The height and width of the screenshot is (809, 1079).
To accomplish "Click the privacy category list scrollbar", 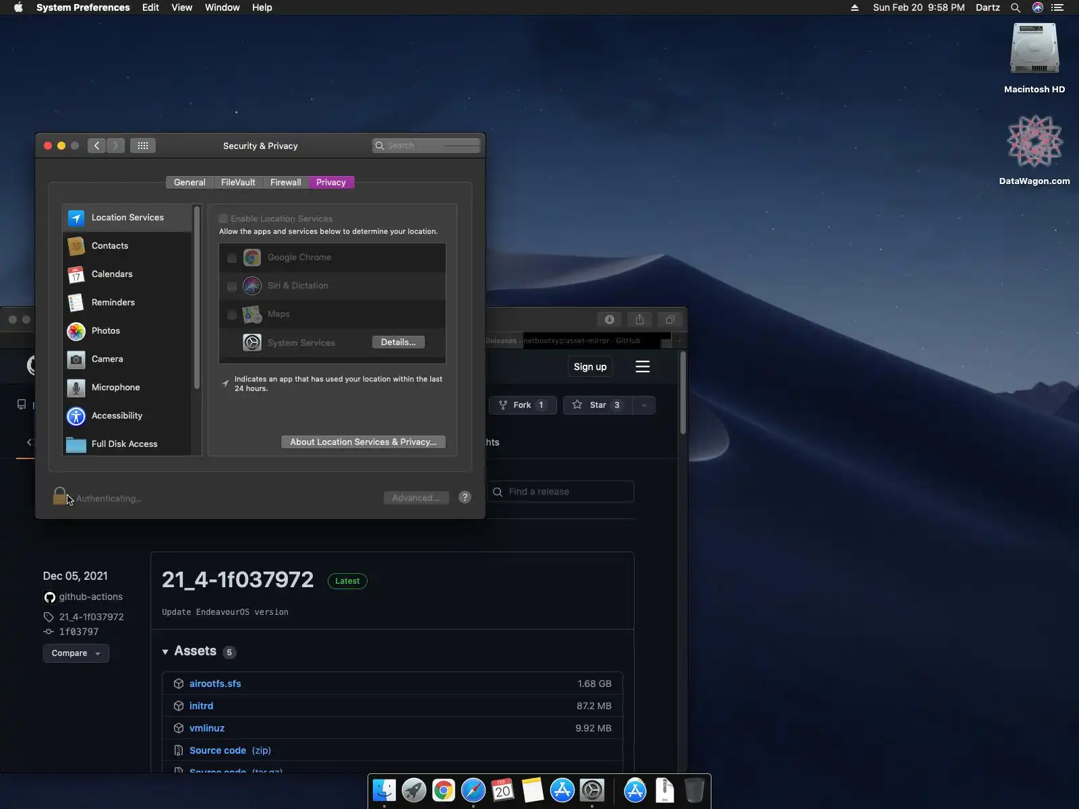I will tap(197, 298).
